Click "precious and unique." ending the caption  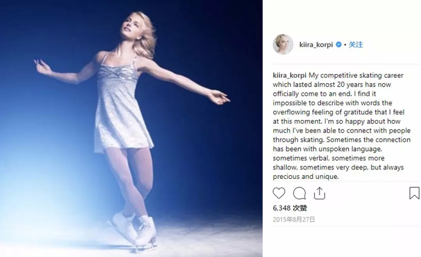[306, 177]
